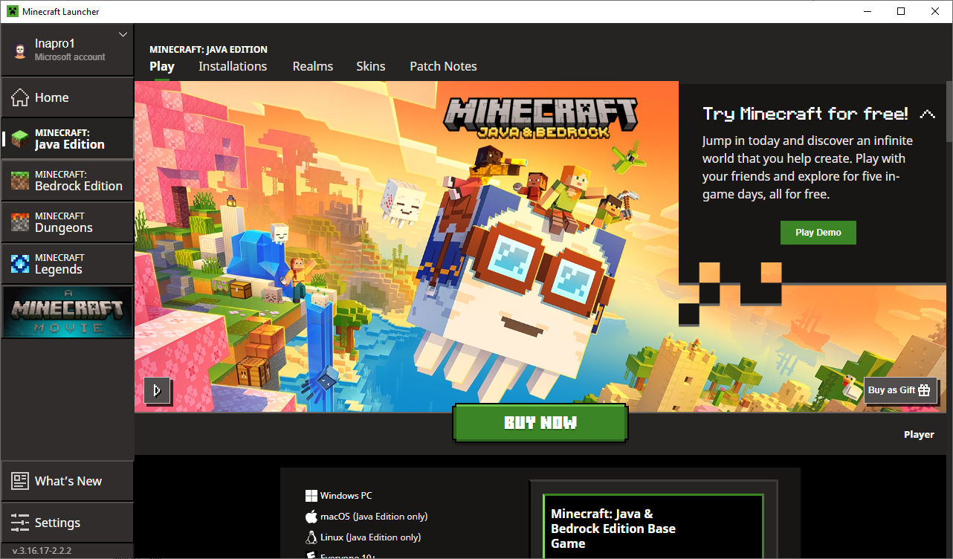
Task: Collapse the Try Minecraft for free panel
Action: click(x=927, y=114)
